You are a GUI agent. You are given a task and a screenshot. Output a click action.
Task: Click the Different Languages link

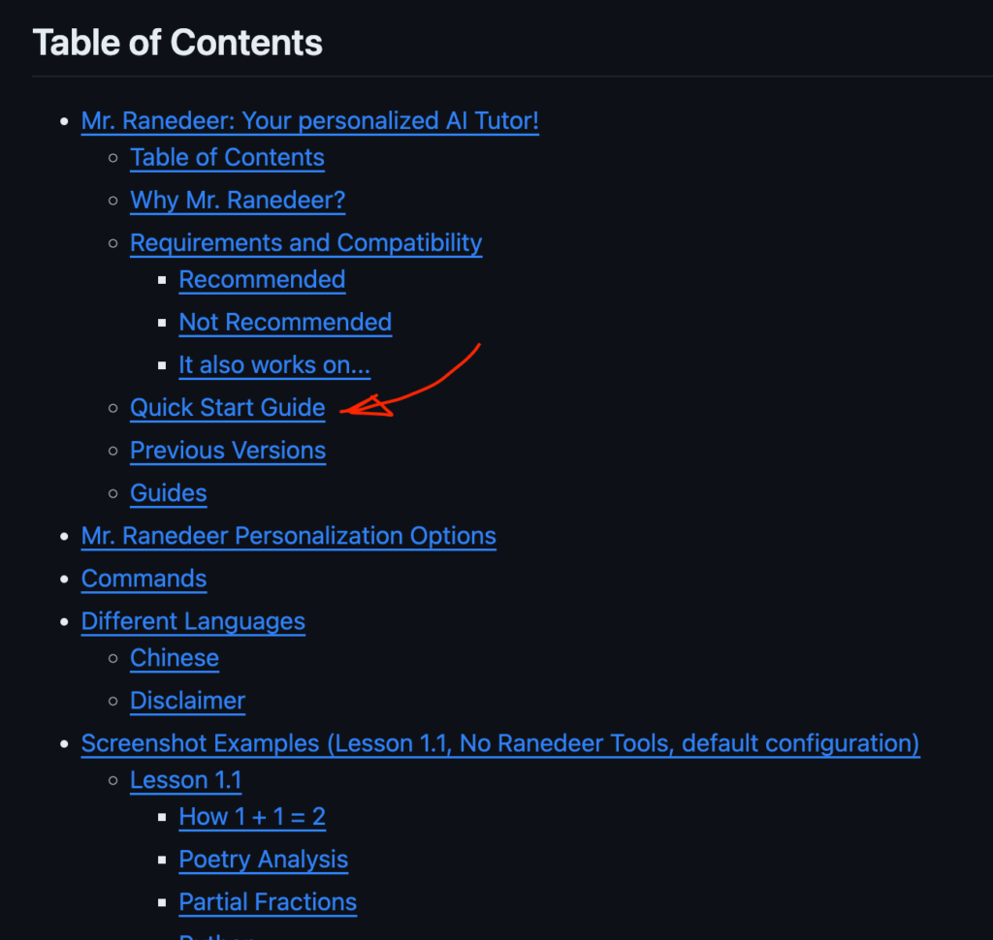(x=193, y=621)
